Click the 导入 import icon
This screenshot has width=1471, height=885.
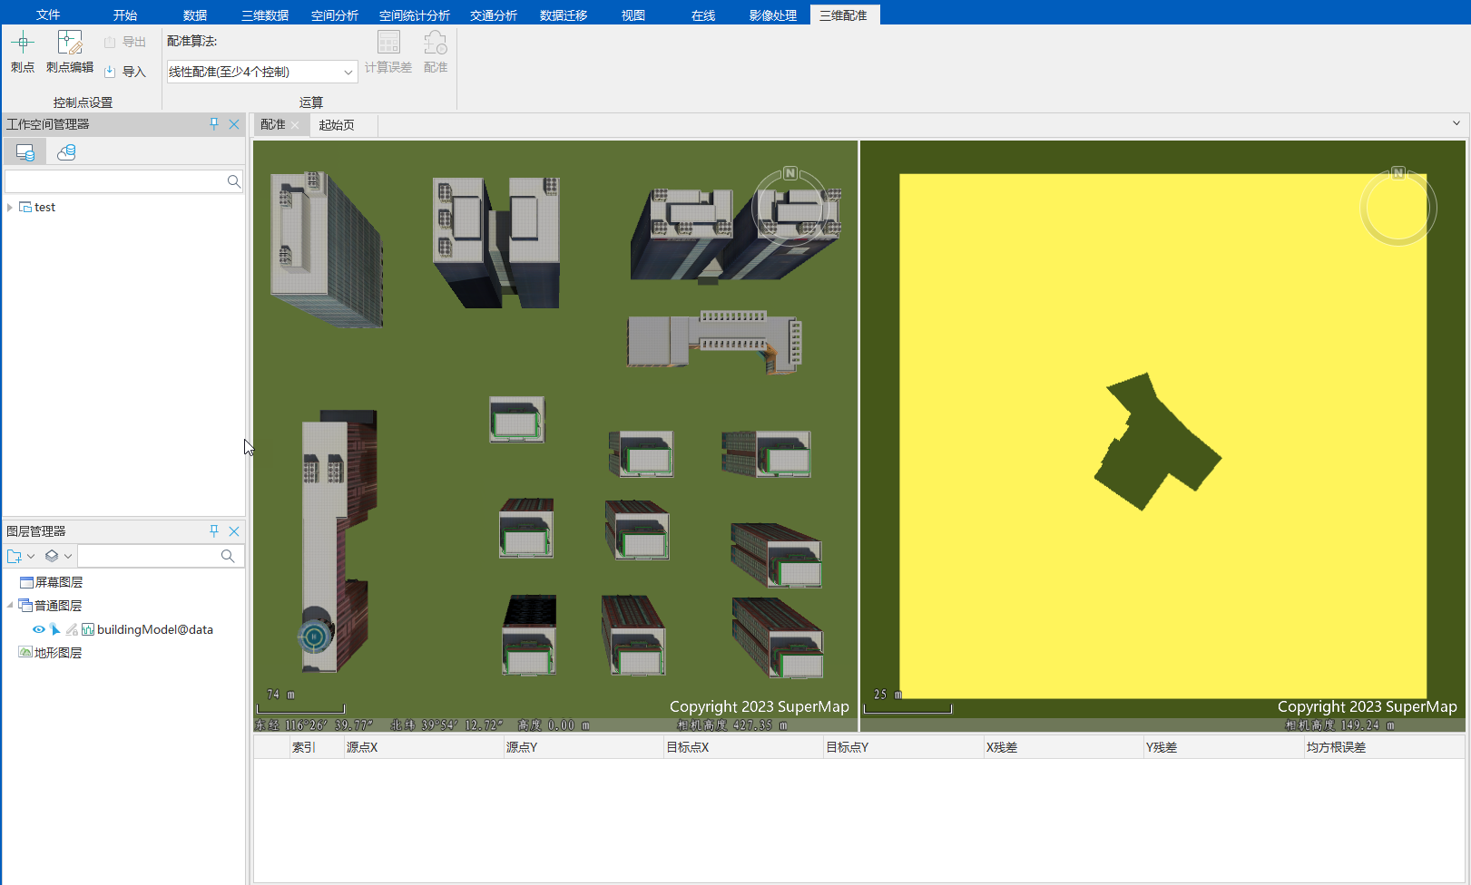pyautogui.click(x=110, y=72)
